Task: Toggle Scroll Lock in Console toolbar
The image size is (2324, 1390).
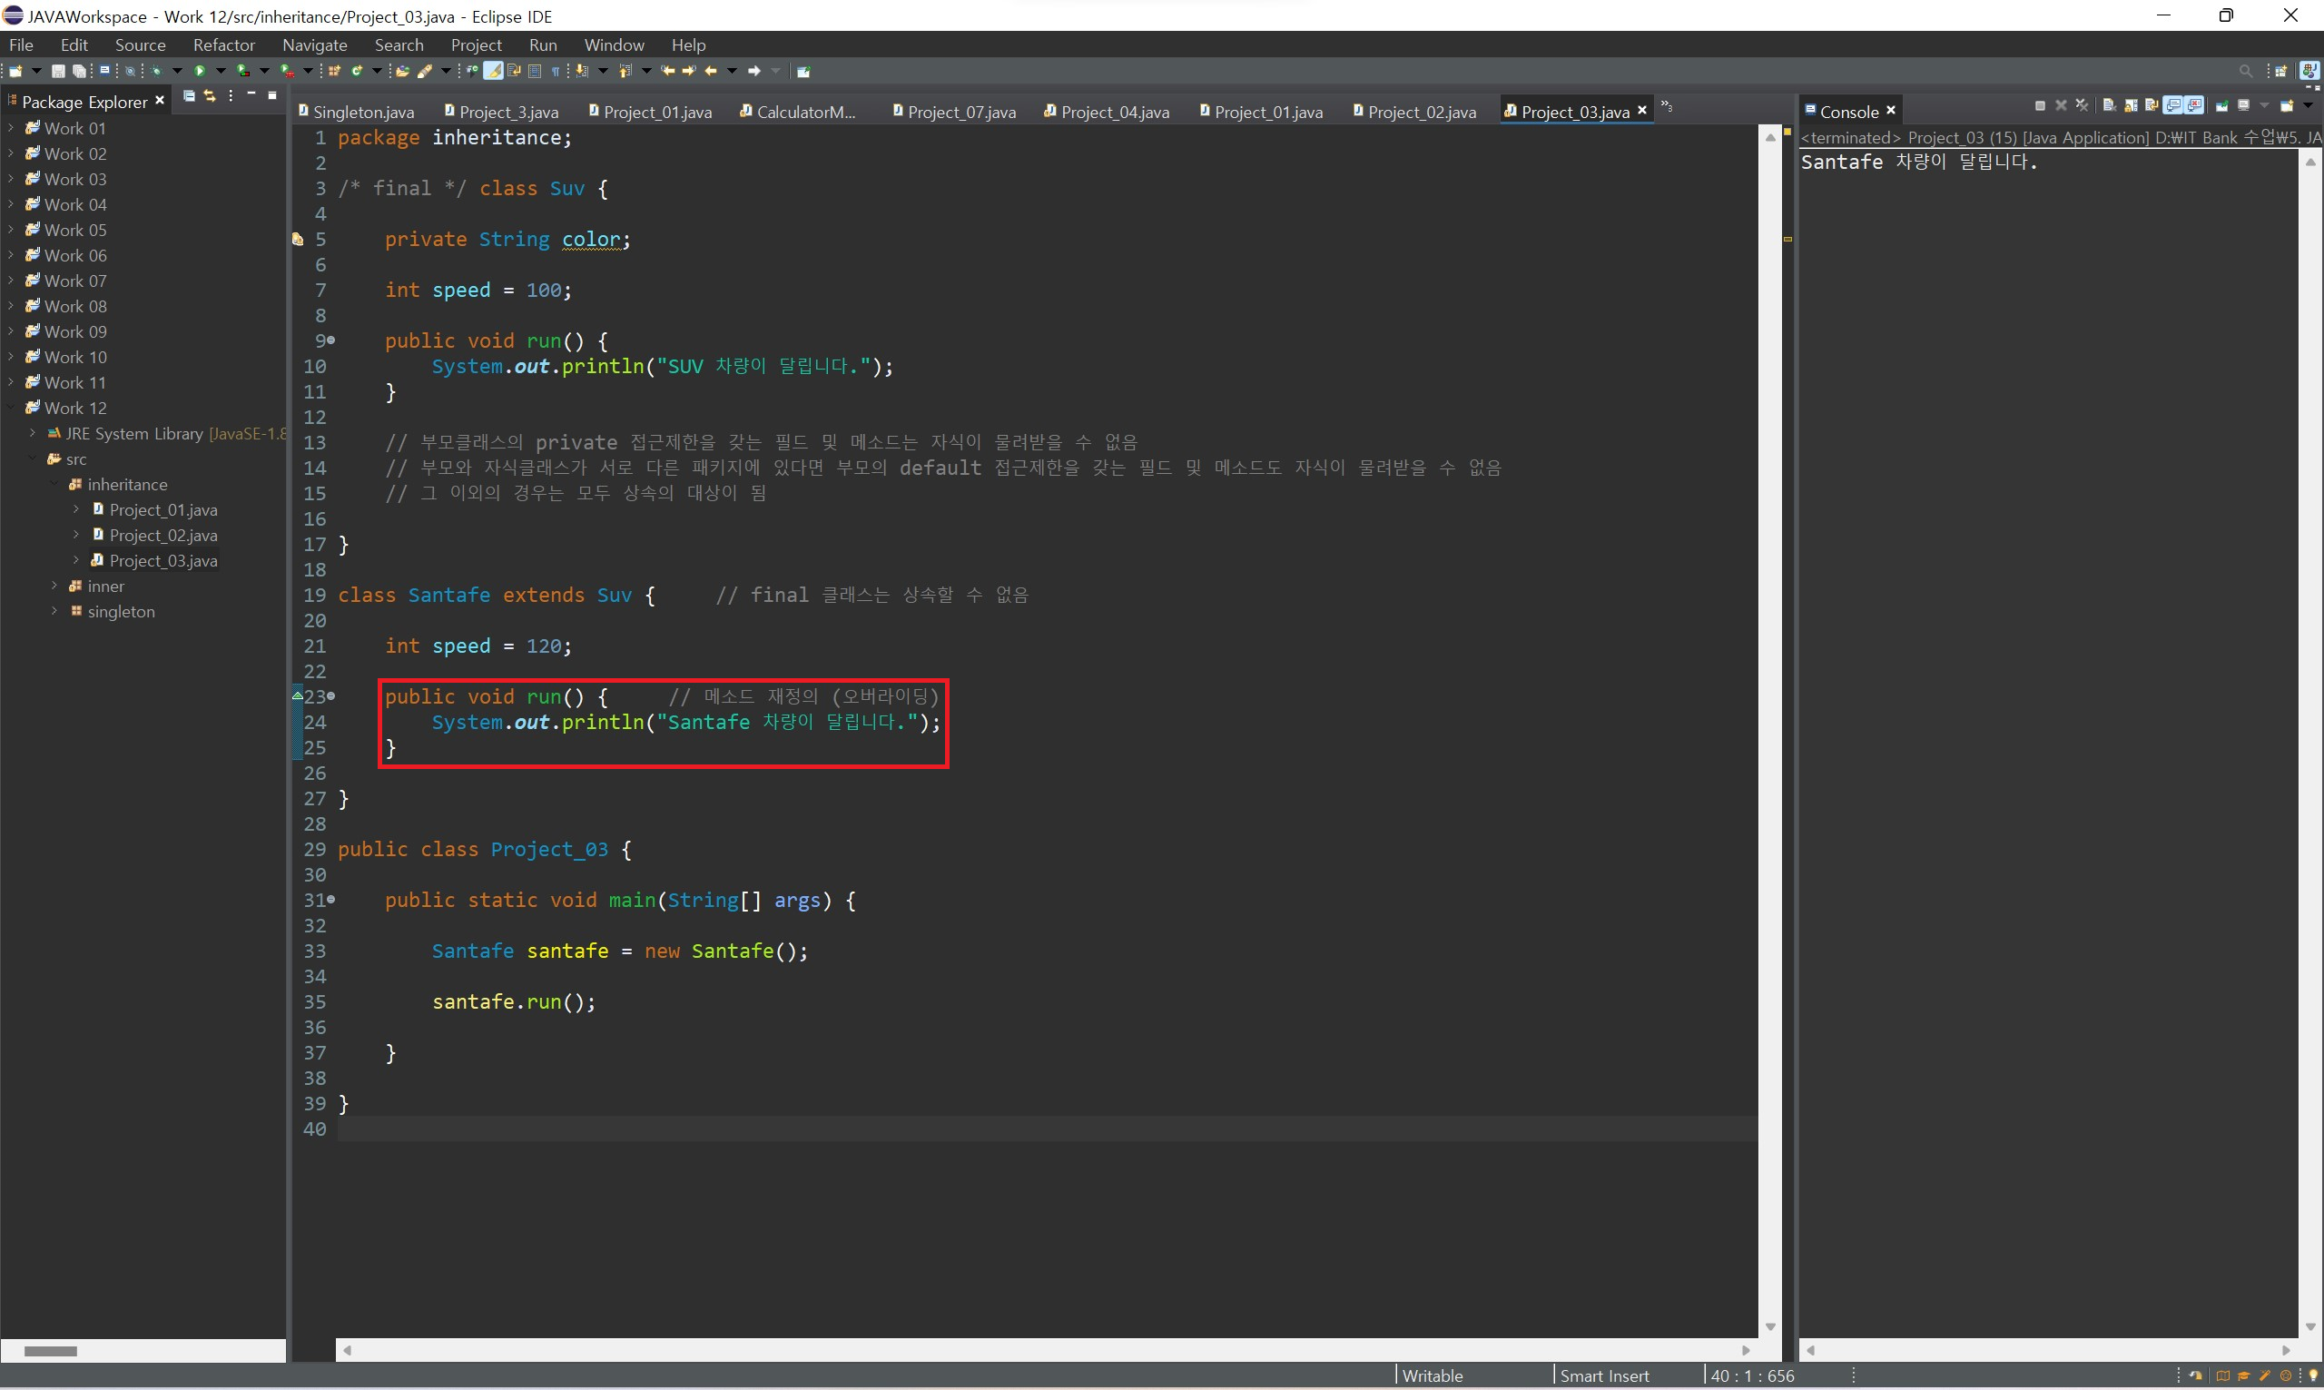Action: click(x=2132, y=106)
